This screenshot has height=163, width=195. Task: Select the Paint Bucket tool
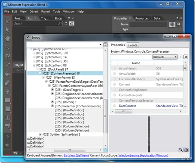[x=7, y=73]
